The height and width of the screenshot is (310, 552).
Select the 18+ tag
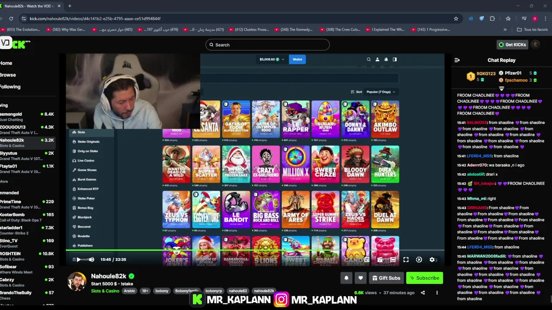(145, 291)
